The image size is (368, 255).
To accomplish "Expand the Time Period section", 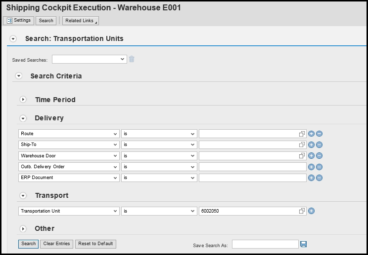I will (x=23, y=100).
